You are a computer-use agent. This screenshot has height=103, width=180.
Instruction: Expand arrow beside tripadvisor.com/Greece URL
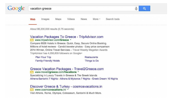click(x=71, y=40)
